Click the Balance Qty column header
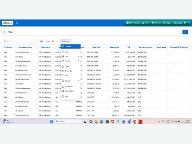Screen dimensions: 192x144 [x=114, y=47]
